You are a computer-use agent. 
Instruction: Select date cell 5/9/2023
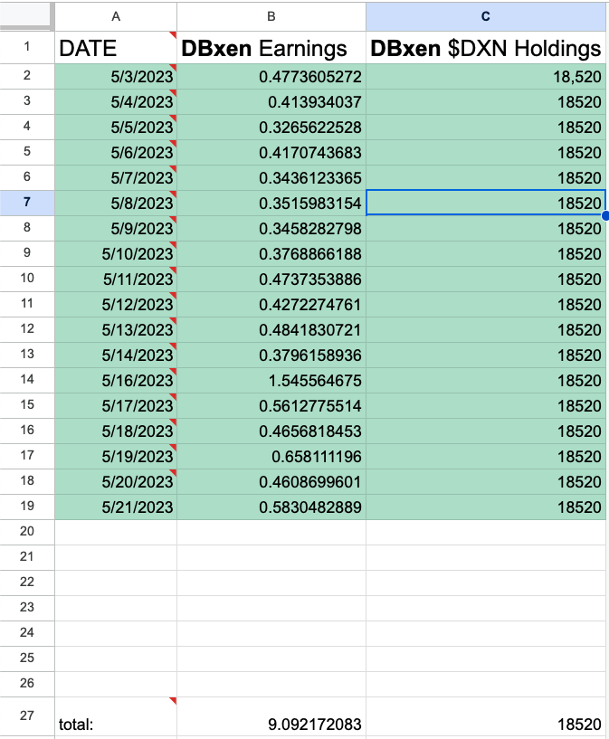pyautogui.click(x=116, y=229)
